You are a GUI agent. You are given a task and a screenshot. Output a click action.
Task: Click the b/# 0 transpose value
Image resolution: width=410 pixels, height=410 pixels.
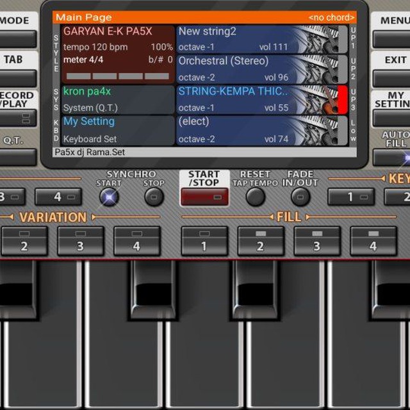coord(161,60)
